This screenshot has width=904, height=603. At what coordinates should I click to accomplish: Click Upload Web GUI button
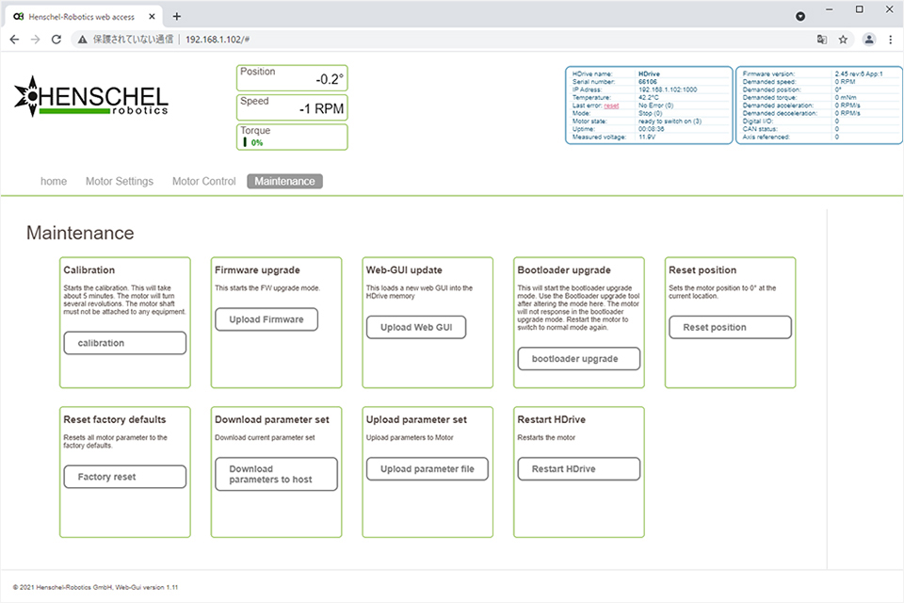click(x=416, y=327)
